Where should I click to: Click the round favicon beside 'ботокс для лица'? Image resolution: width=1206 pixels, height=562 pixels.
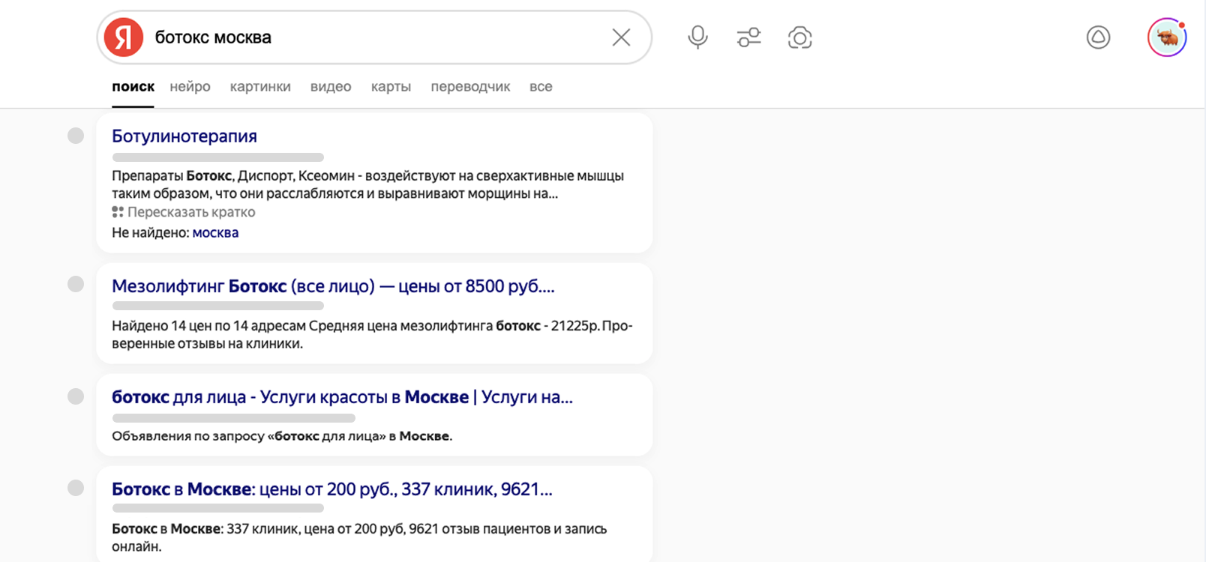[76, 396]
